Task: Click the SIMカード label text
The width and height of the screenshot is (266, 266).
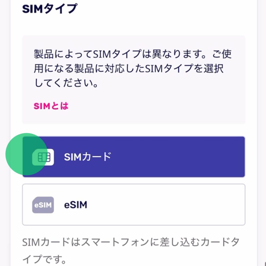Action: point(88,157)
